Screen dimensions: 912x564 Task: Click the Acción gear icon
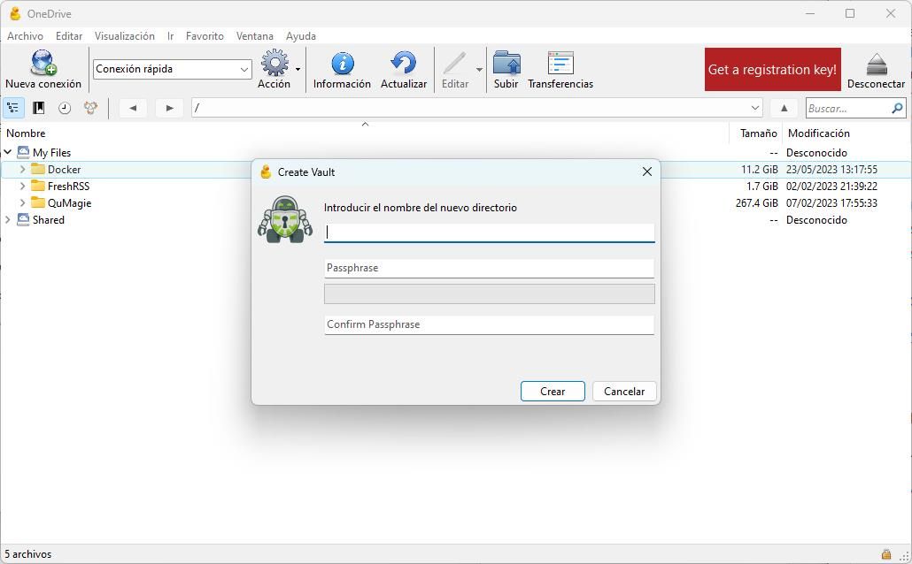coord(274,63)
